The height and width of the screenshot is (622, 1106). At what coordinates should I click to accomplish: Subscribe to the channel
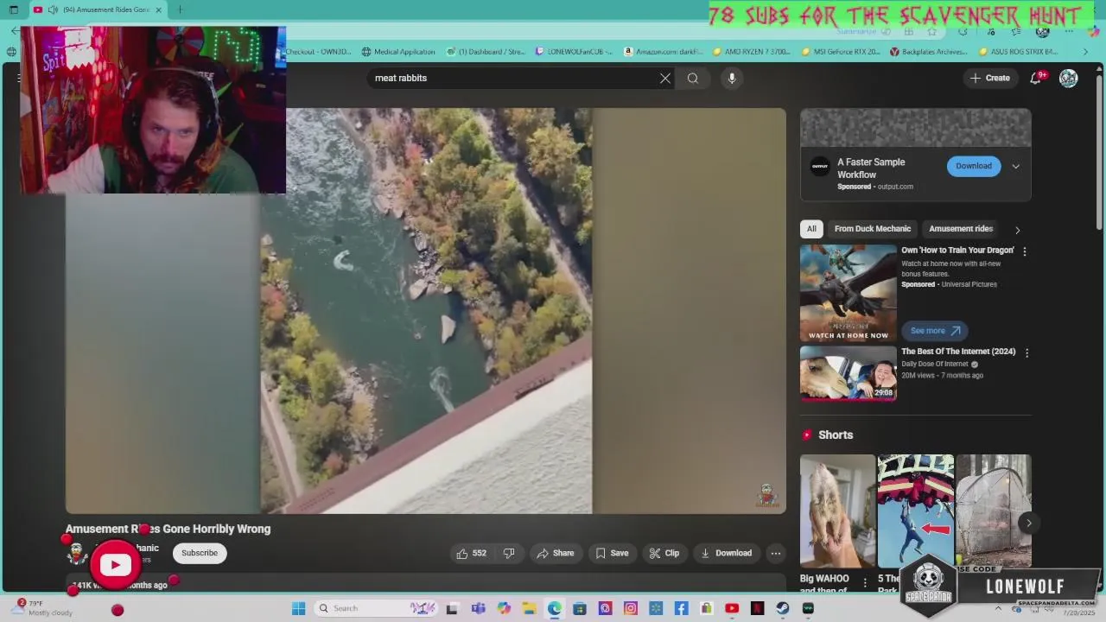click(x=200, y=553)
